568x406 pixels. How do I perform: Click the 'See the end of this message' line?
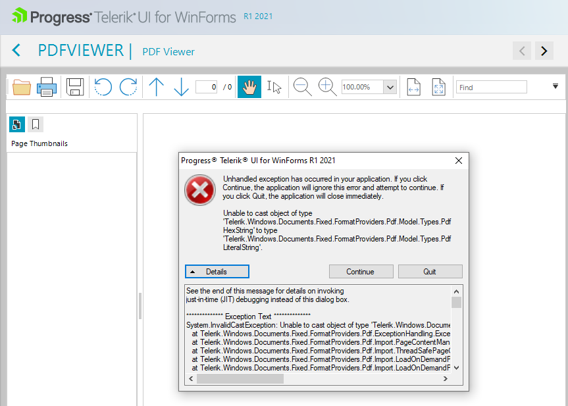[x=265, y=291]
